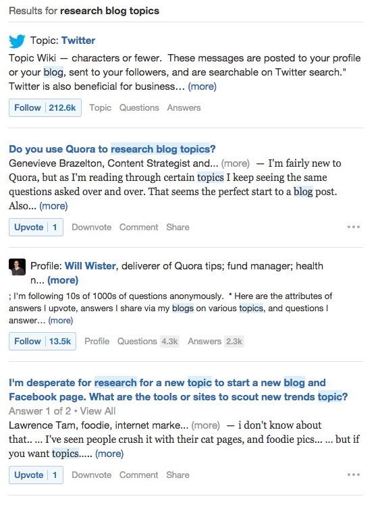The height and width of the screenshot is (507, 380).
Task: Open the Will Wister profile name link
Action: coord(90,266)
